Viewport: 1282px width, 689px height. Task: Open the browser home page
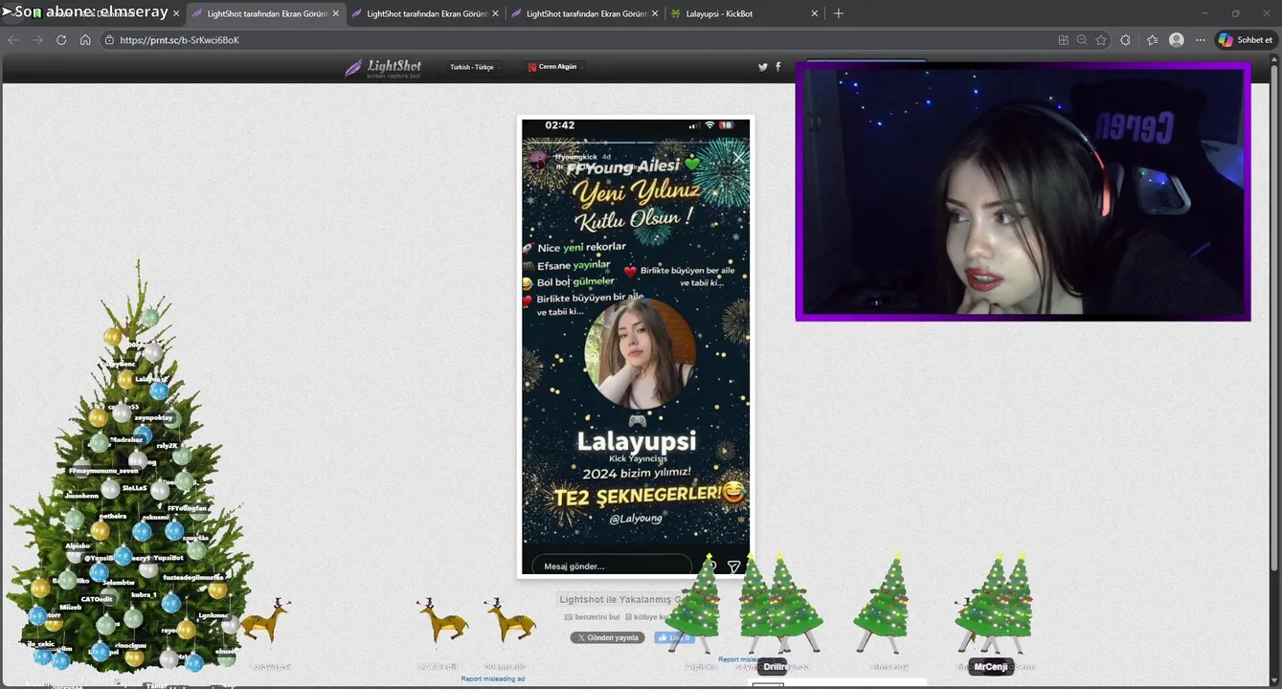[x=85, y=40]
